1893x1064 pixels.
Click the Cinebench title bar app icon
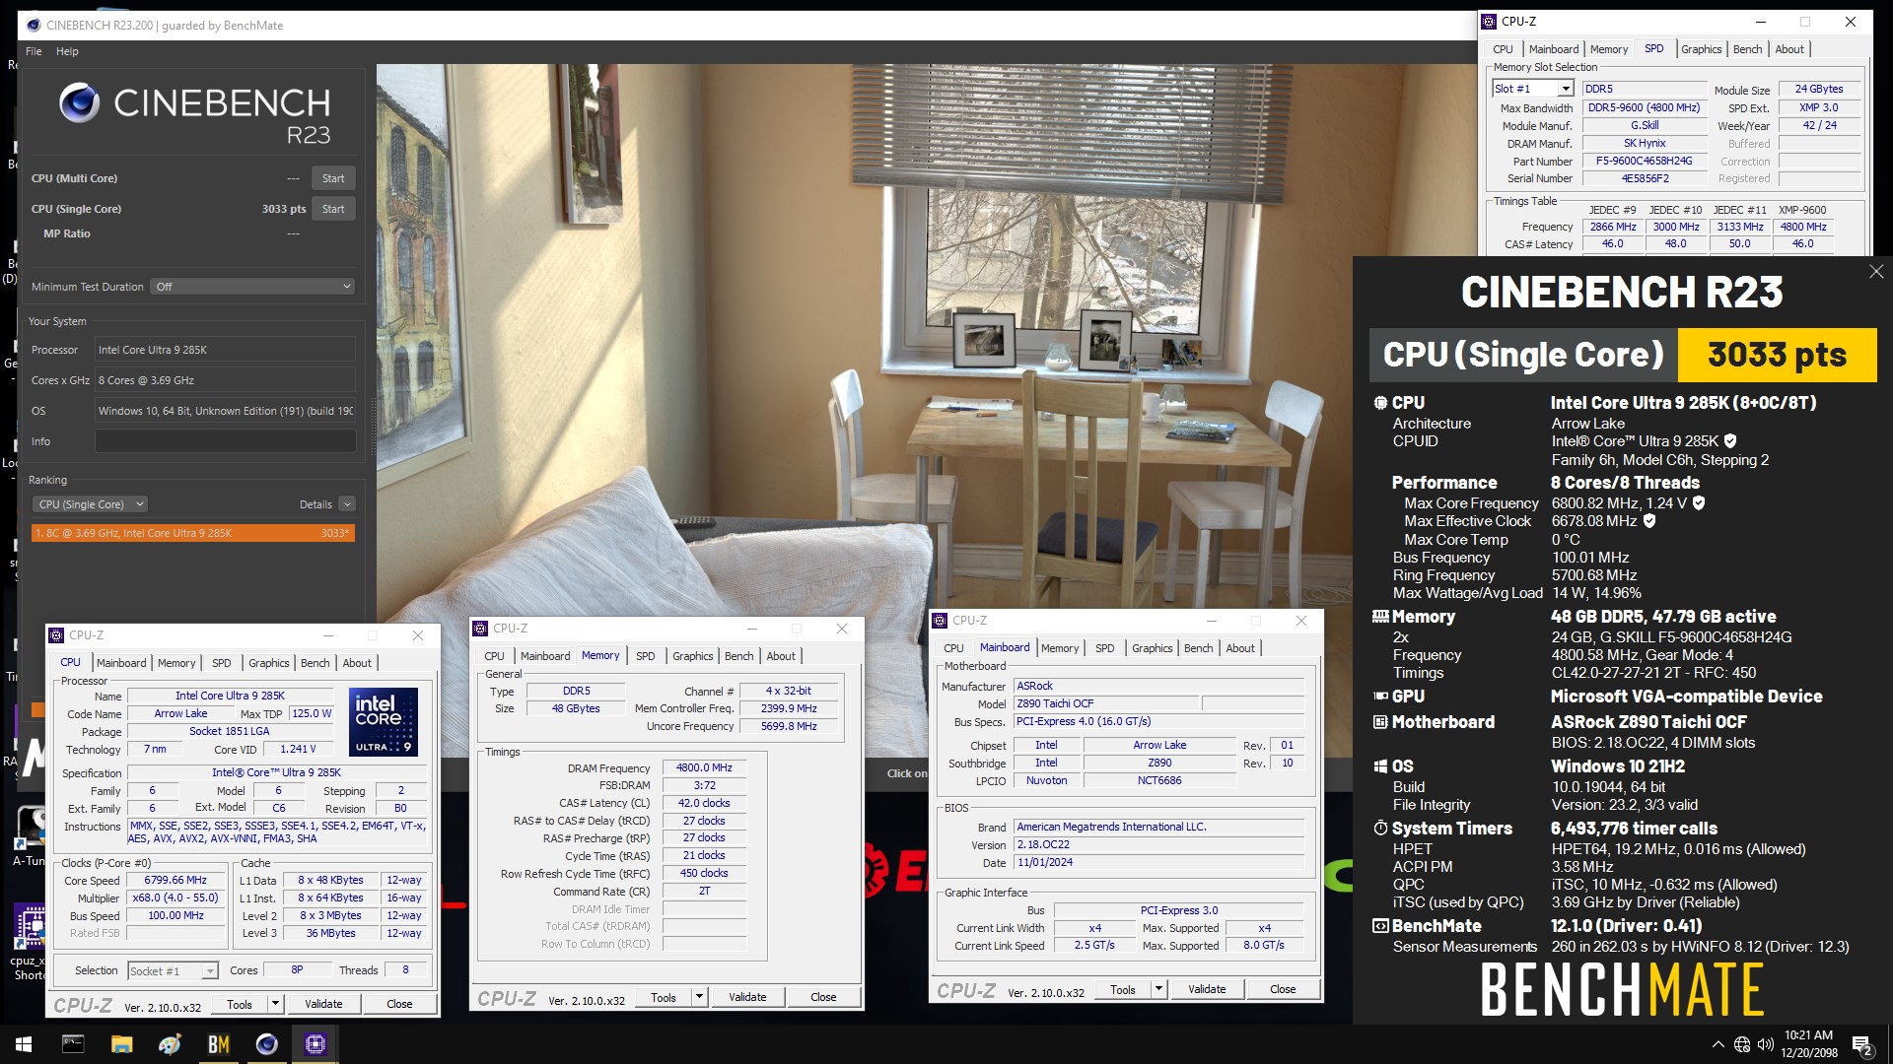coord(34,26)
